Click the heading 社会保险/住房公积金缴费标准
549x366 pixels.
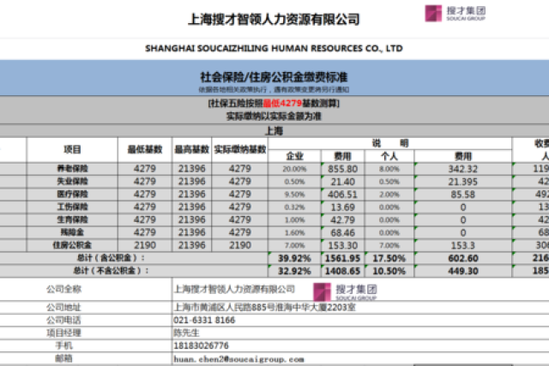[x=274, y=77]
